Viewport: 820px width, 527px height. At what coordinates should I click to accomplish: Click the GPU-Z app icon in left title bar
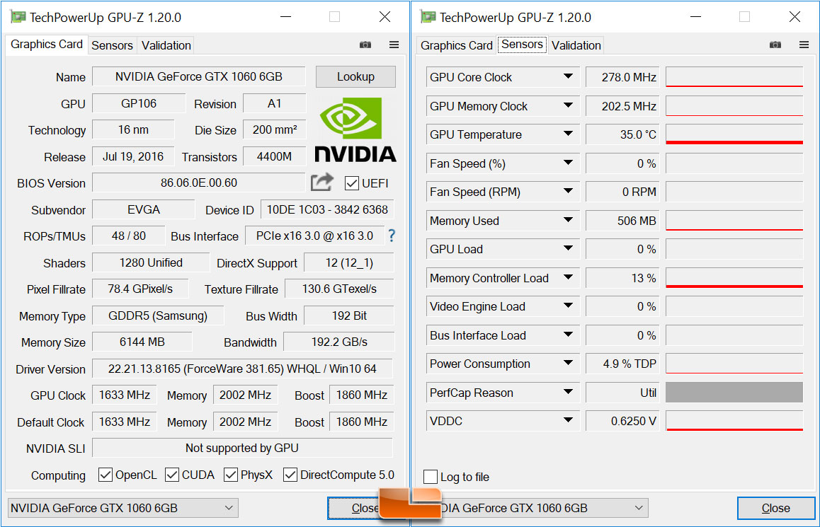pos(17,17)
